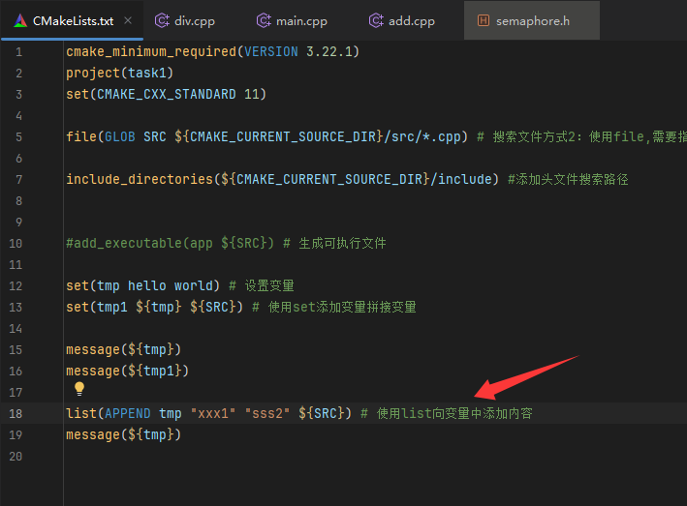Click the C++ file icon on the add.cpp tab

point(375,20)
